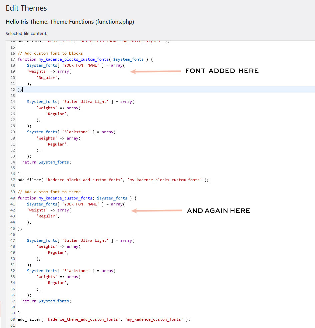Click 'Regular' value on line 20
Image resolution: width=315 pixels, height=328 pixels.
pos(47,78)
